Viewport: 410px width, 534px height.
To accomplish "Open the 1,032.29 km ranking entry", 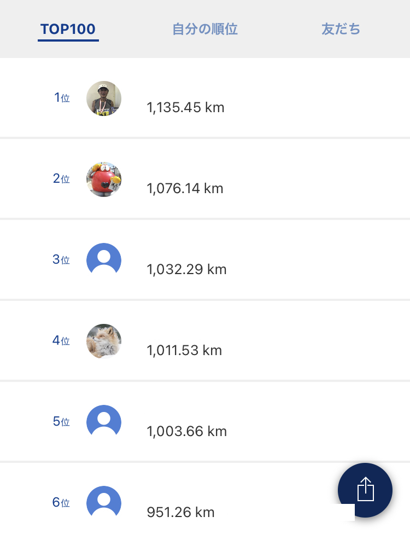I will click(205, 260).
